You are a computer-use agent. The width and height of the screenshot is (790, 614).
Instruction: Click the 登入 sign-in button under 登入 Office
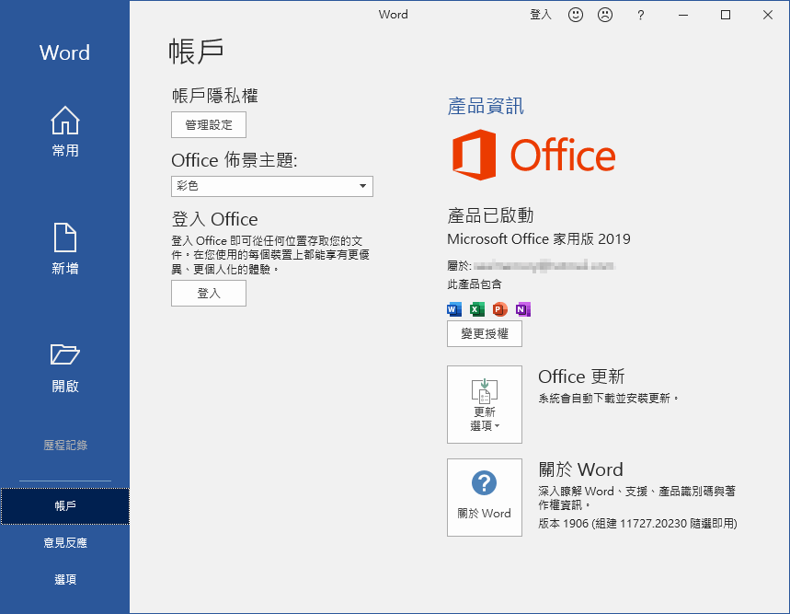[208, 293]
